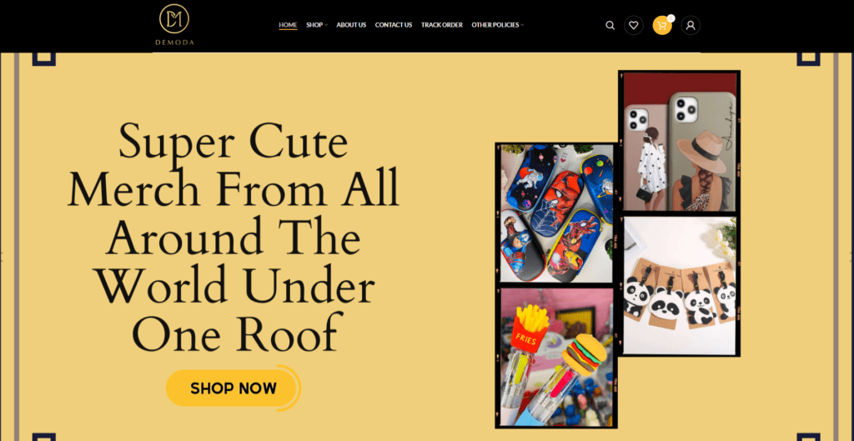
Task: Click the fries and burger pens photo
Action: pos(556,357)
